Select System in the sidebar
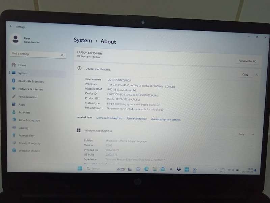The width and height of the screenshot is (270, 203). tap(37, 73)
